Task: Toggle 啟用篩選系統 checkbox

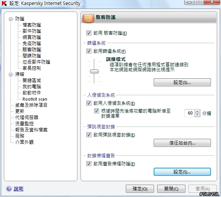Action: (89, 51)
